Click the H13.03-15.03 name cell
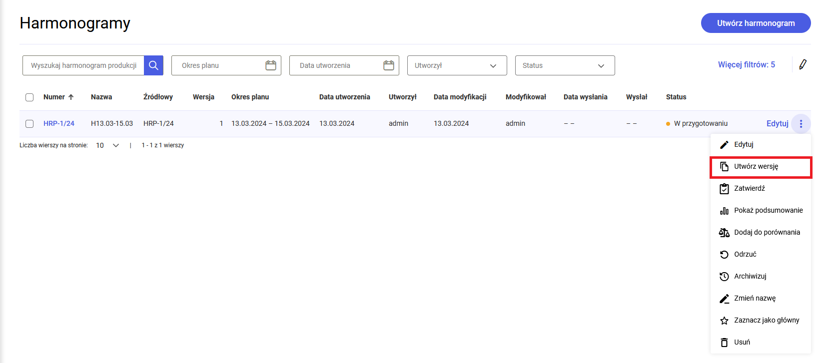831x363 pixels. pos(112,123)
